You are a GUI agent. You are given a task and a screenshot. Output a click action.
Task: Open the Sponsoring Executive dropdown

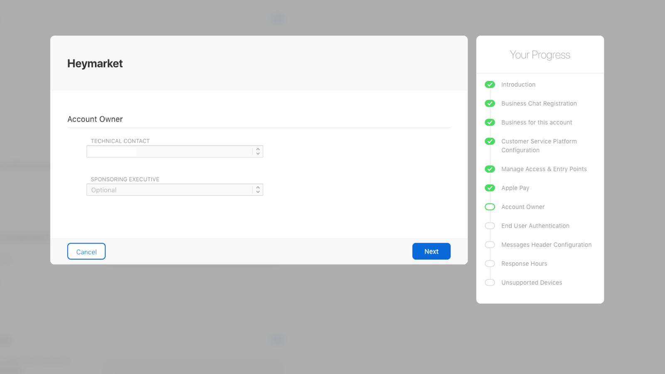click(175, 190)
